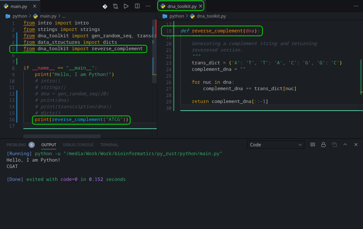Select the OUTPUT tab label
This screenshot has width=363, height=229.
coord(48,145)
